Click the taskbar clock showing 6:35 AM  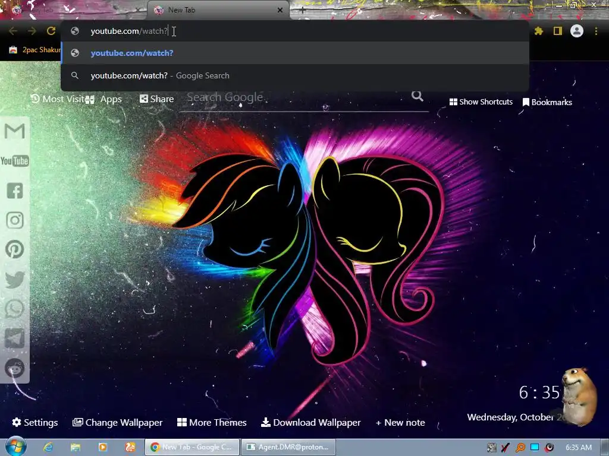[579, 448]
